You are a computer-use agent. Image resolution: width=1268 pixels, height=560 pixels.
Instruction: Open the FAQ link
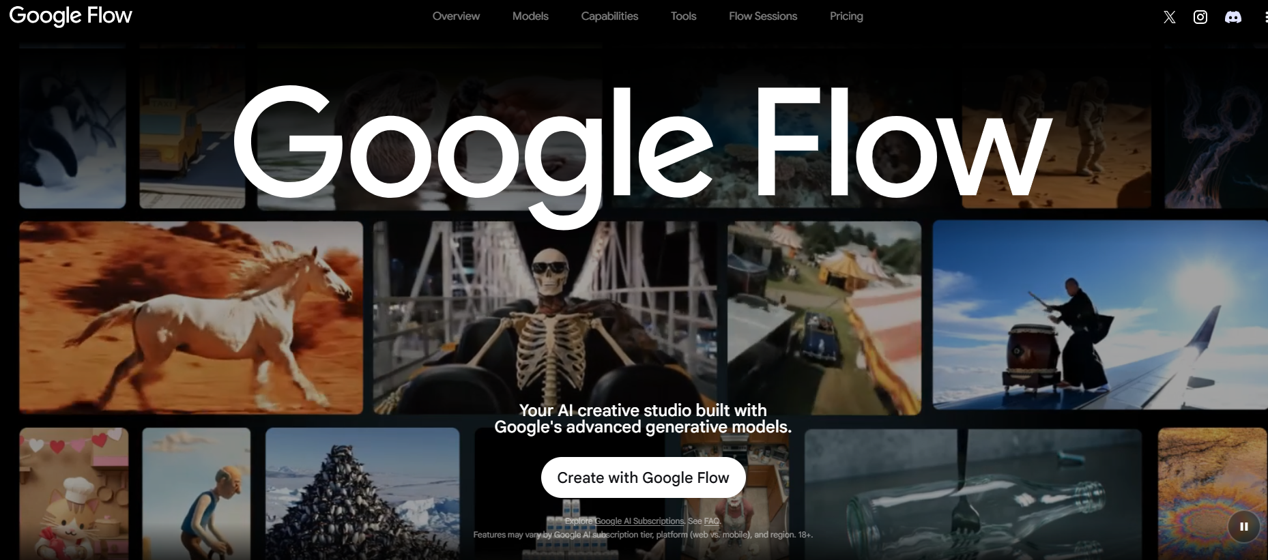pyautogui.click(x=712, y=521)
